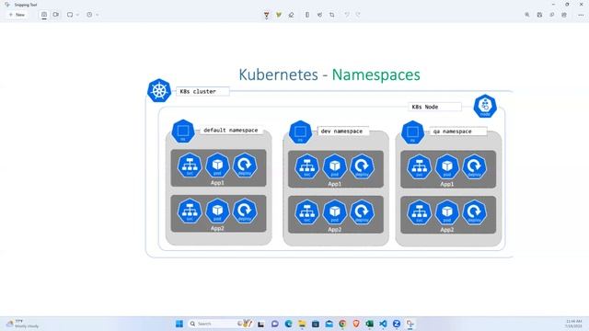
Task: Click the 'K8s cluster' label
Action: 202,91
